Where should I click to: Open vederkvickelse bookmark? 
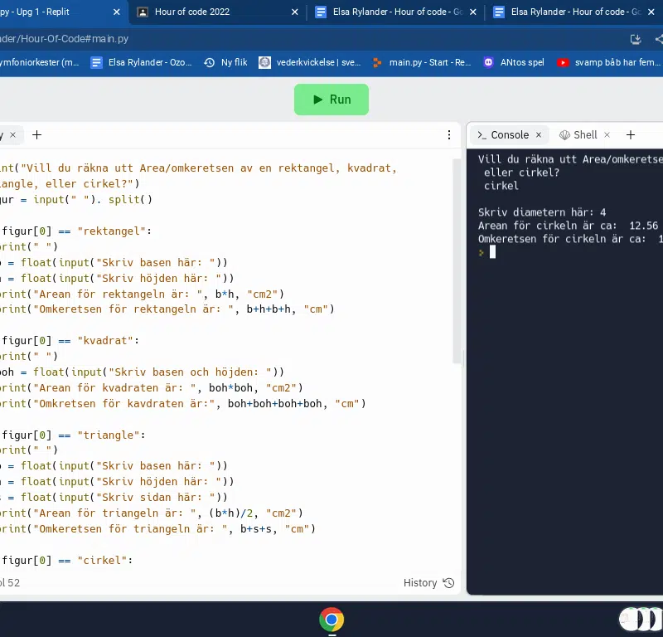point(311,62)
